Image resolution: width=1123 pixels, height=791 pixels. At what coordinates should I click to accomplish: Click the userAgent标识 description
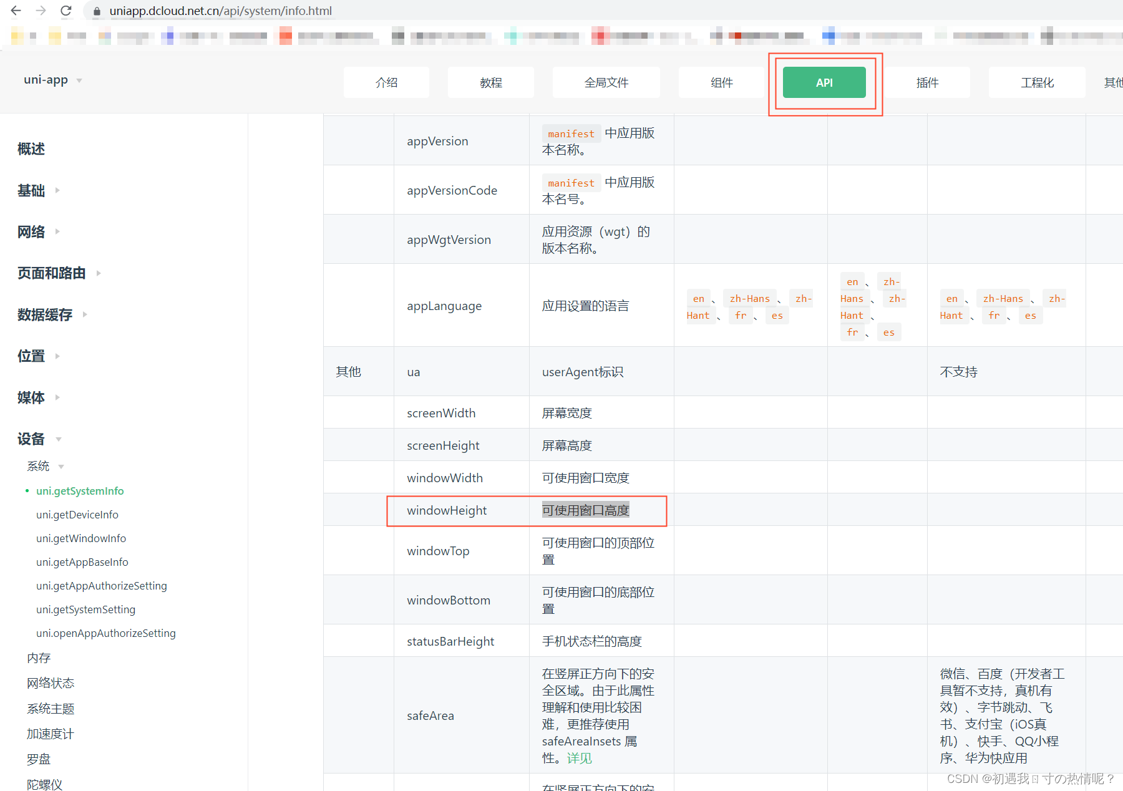click(x=583, y=372)
